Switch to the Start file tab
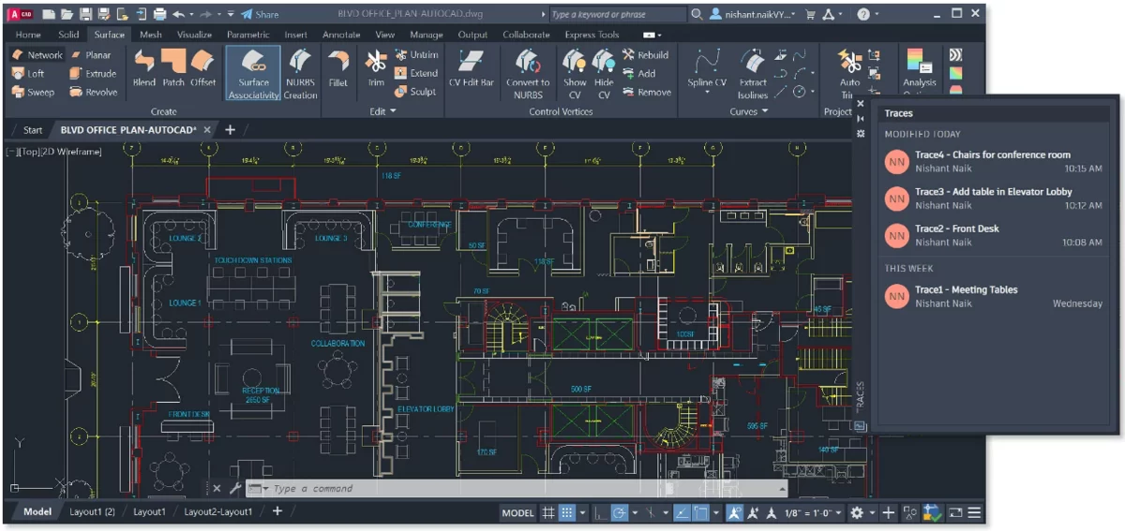Screen dimensions: 1125x531 tap(33, 129)
